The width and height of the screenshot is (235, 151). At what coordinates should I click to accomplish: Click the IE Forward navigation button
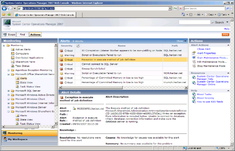click(x=10, y=8)
